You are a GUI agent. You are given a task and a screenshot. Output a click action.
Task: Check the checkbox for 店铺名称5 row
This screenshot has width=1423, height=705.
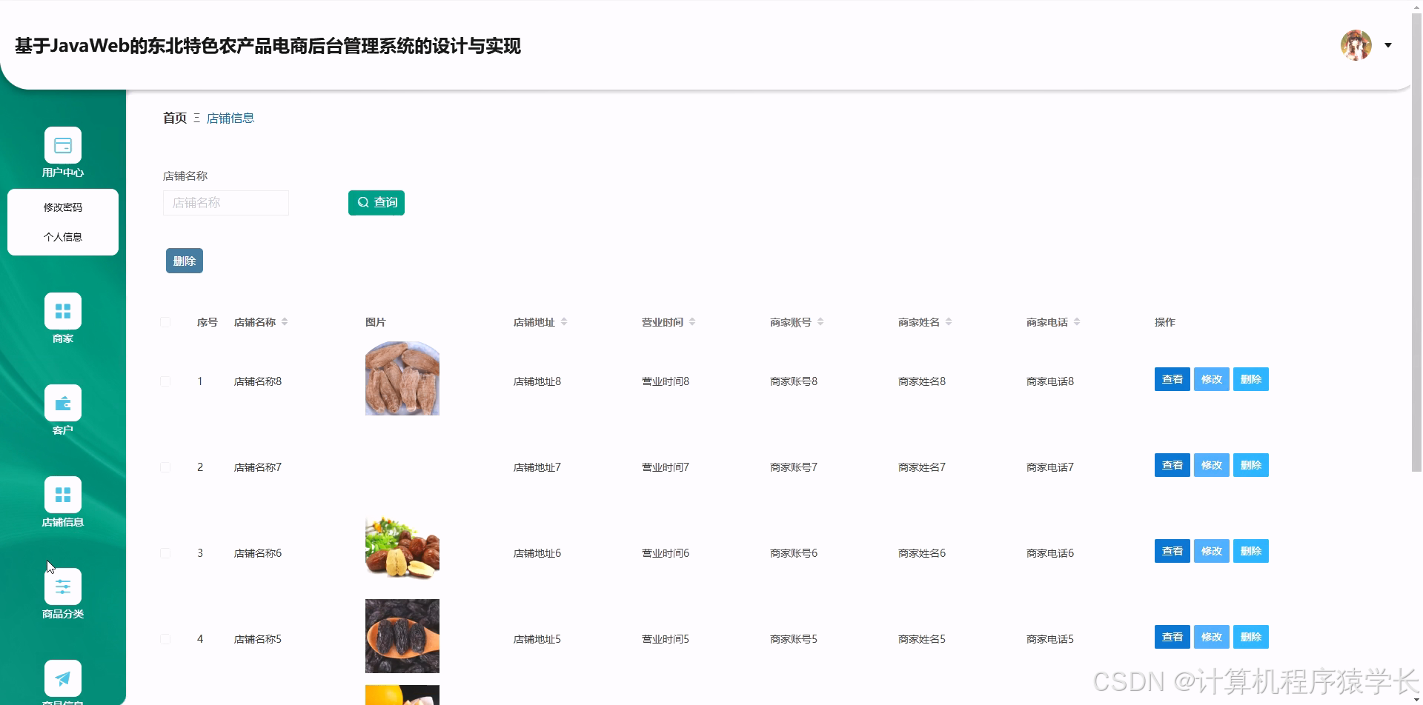165,639
